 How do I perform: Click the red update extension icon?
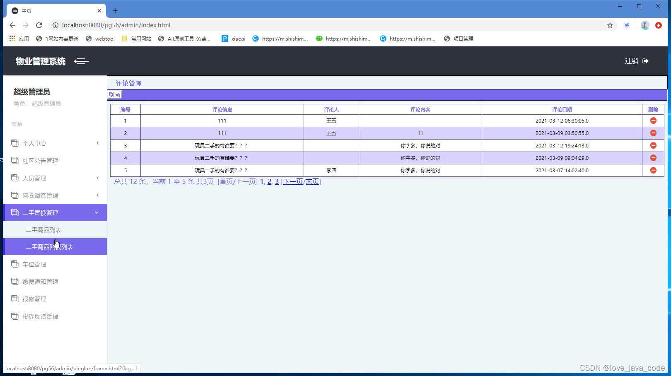(x=659, y=25)
